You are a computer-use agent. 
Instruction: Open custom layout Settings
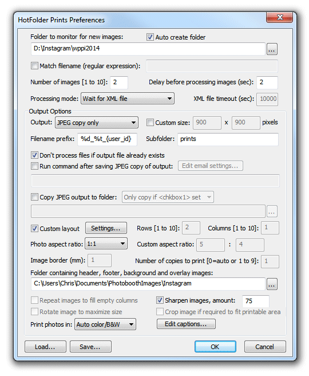[x=106, y=228]
